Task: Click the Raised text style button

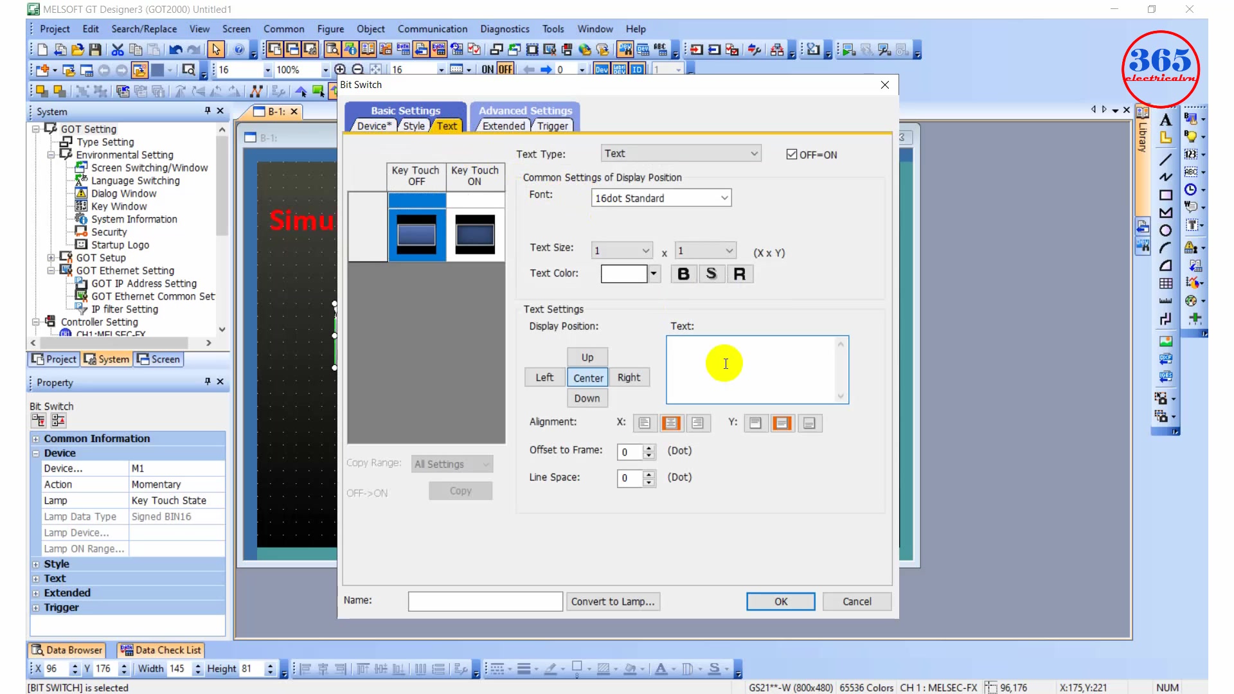Action: point(740,274)
